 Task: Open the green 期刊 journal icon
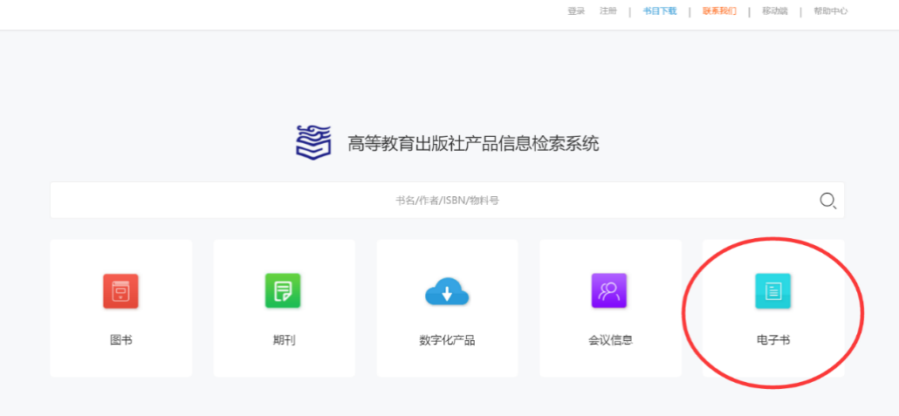[284, 291]
